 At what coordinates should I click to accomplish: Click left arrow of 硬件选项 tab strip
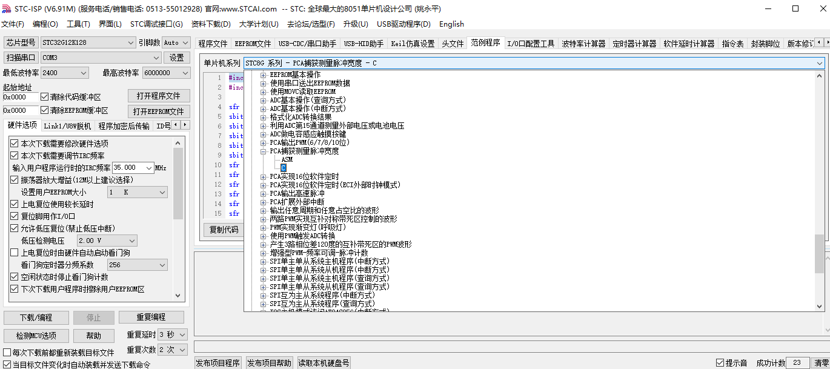point(176,125)
